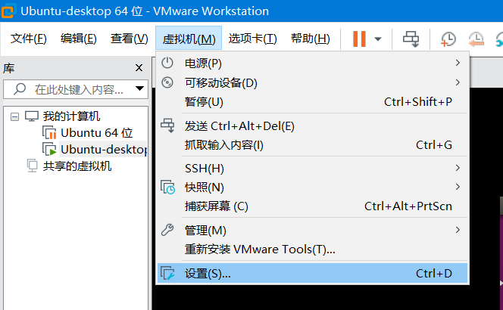
Task: Open the 文件(F) menu
Action: point(29,39)
